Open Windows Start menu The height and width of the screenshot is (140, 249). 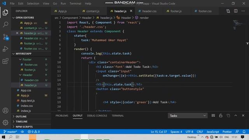tap(4, 137)
